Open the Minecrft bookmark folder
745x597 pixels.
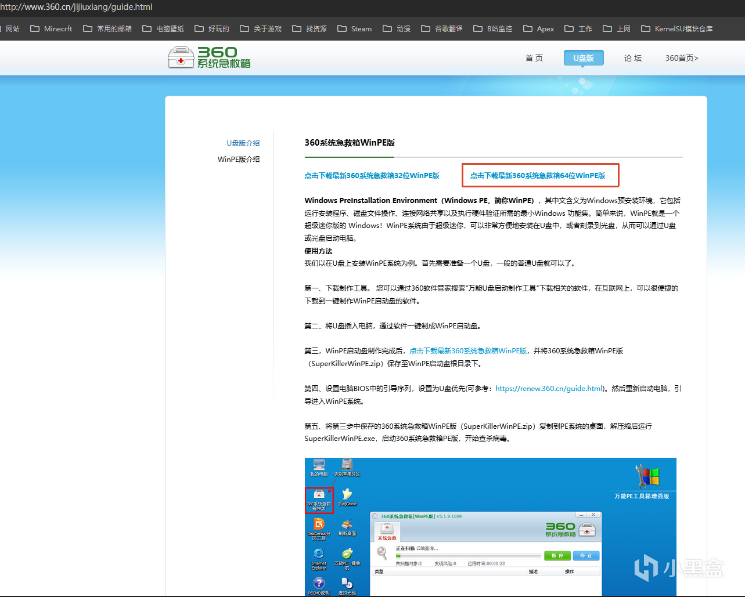tap(51, 28)
